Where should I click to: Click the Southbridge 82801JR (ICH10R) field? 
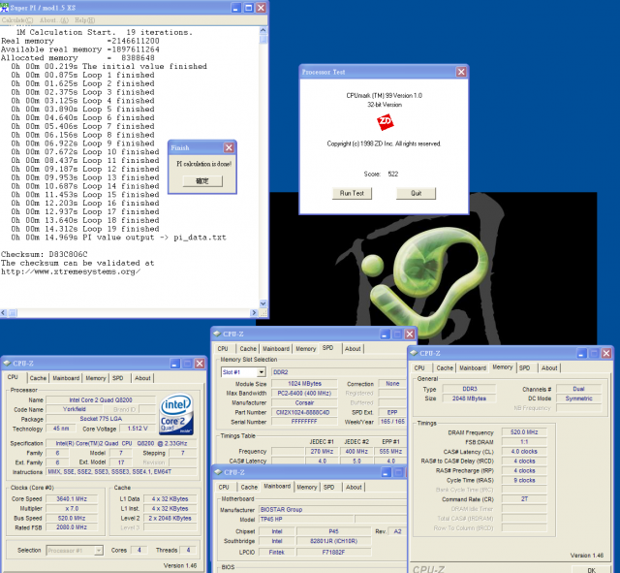[333, 541]
